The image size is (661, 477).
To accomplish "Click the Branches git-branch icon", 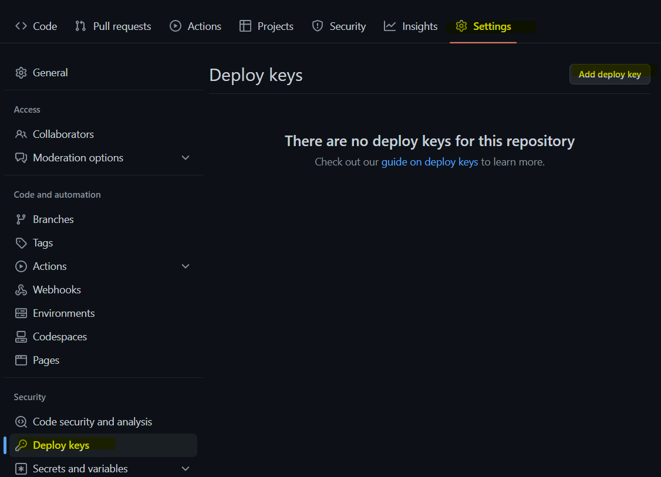I will (x=21, y=219).
